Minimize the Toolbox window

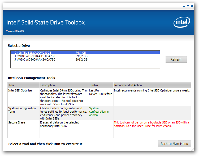(184, 6)
